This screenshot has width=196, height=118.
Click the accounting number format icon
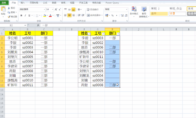107,15
